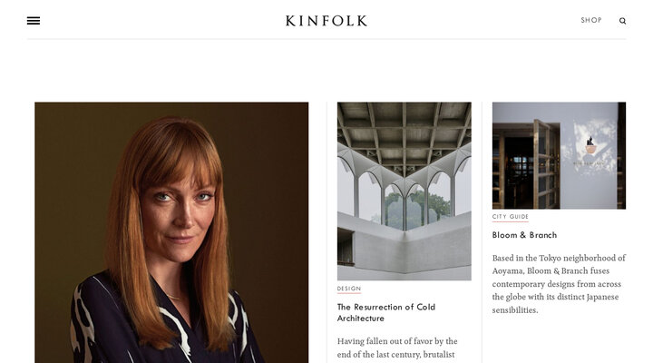The width and height of the screenshot is (653, 363).
Task: Click the Bloom & Branch description paragraph
Action: click(x=559, y=284)
